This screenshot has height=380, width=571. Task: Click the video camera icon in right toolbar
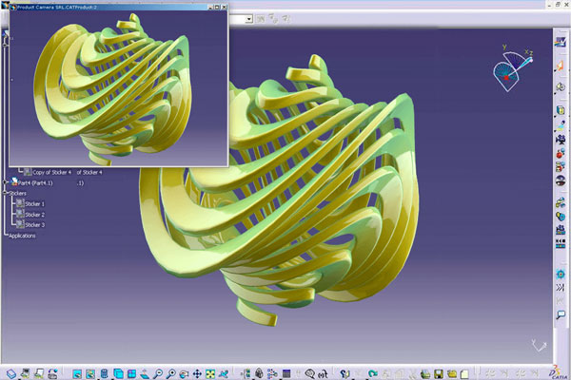click(x=561, y=139)
